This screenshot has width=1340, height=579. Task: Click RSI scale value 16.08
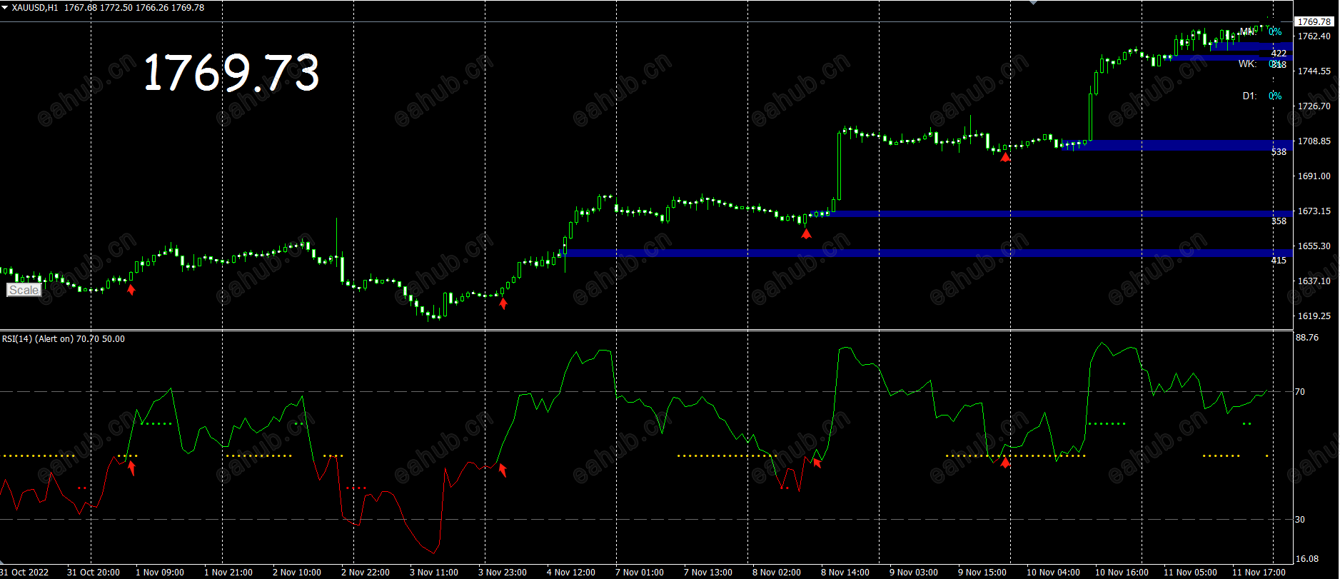(x=1307, y=558)
